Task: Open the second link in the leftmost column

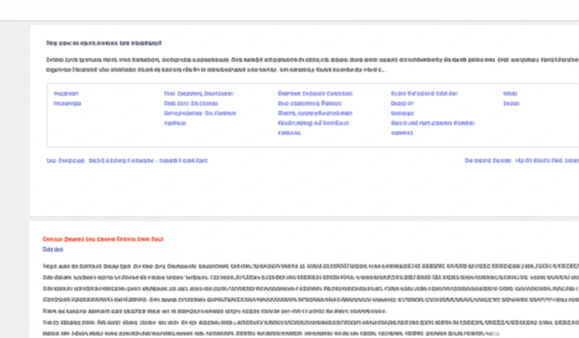Action: tap(67, 103)
